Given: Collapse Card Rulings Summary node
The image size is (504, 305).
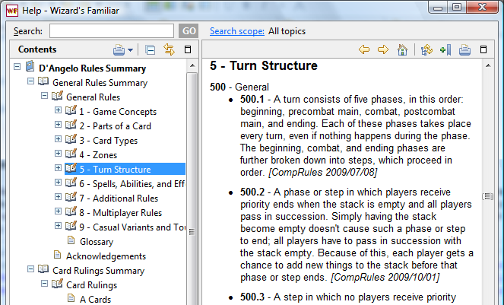Looking at the screenshot, I should 30,268.
